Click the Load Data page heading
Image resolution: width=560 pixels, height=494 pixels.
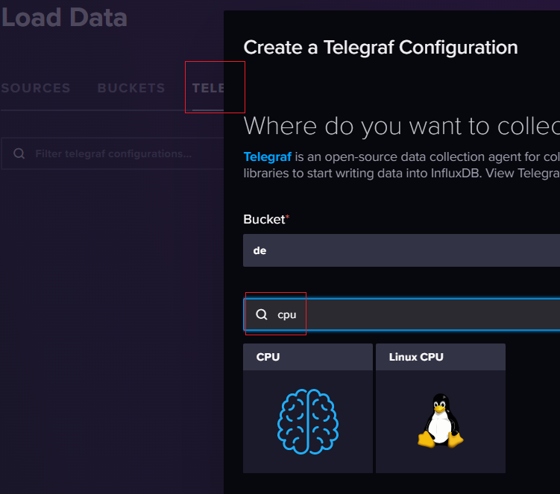point(64,17)
